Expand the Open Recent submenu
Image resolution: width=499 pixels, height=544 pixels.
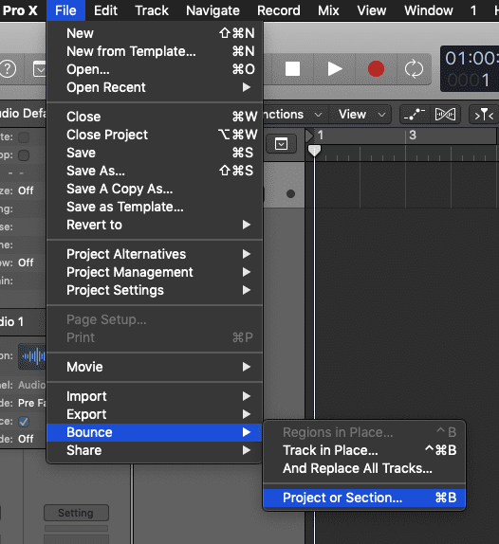pos(155,87)
